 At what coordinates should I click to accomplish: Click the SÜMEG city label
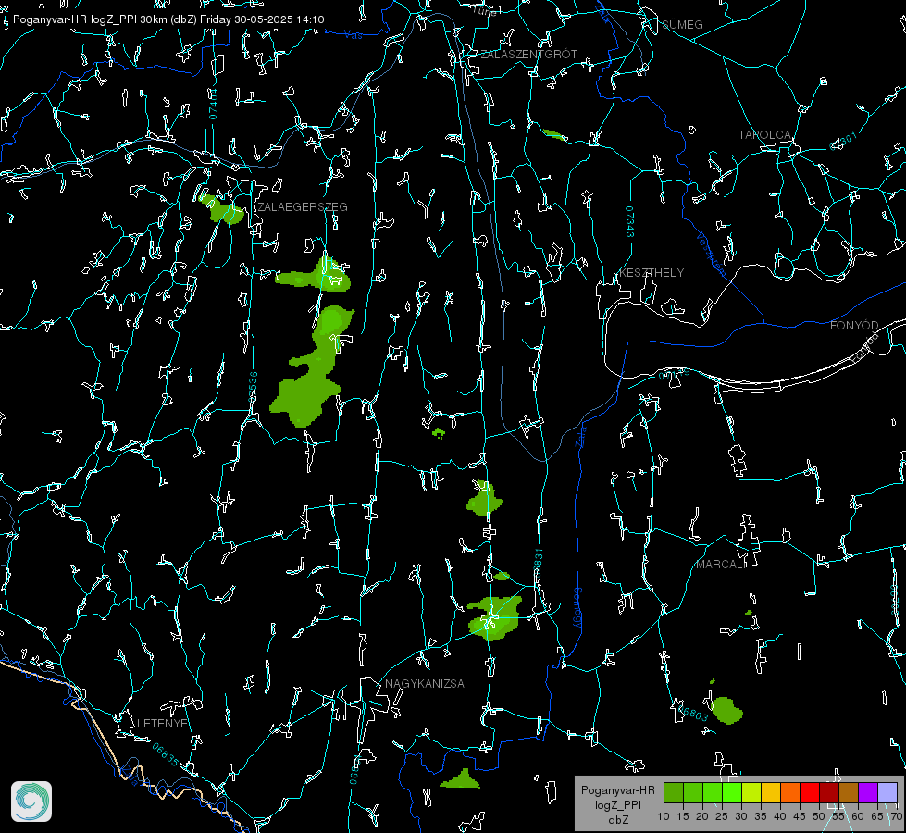tap(682, 25)
